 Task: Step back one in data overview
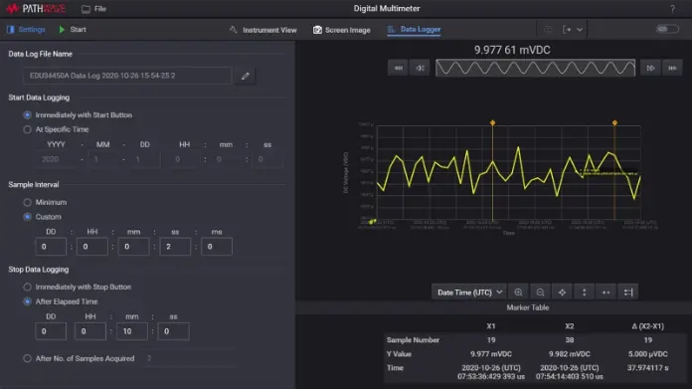(420, 68)
